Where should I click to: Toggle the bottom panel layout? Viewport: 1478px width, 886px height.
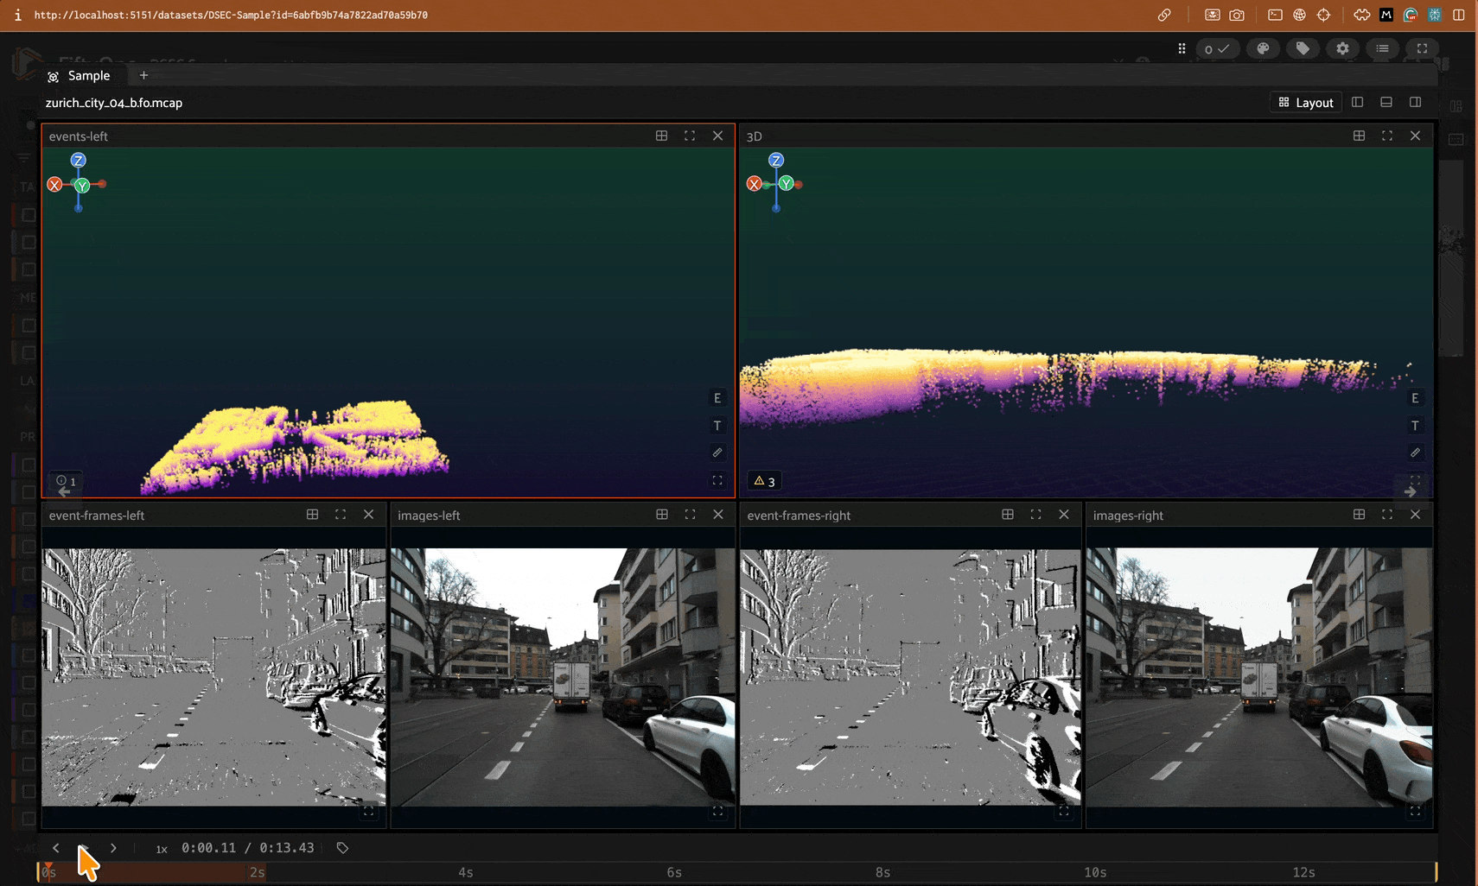click(x=1386, y=103)
